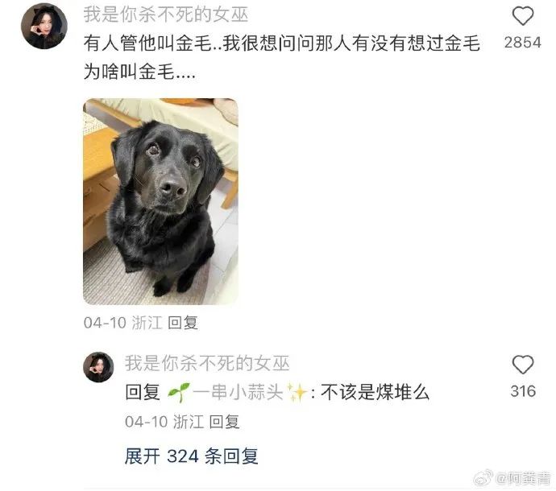This screenshot has height=491, width=556.
Task: Open mentioned user 一串小蒜头 profile
Action: (238, 393)
